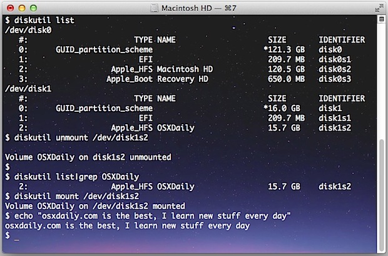Viewport: 388px width, 256px height.
Task: Click the split pane icon above the scrollbar
Action: pyautogui.click(x=381, y=19)
